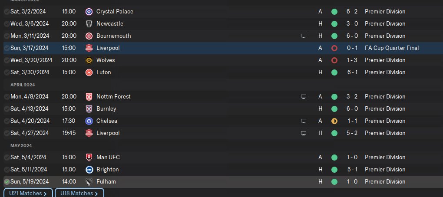The height and width of the screenshot is (197, 443).
Task: Collapse the APRIL 2024 month header
Action: (23, 85)
